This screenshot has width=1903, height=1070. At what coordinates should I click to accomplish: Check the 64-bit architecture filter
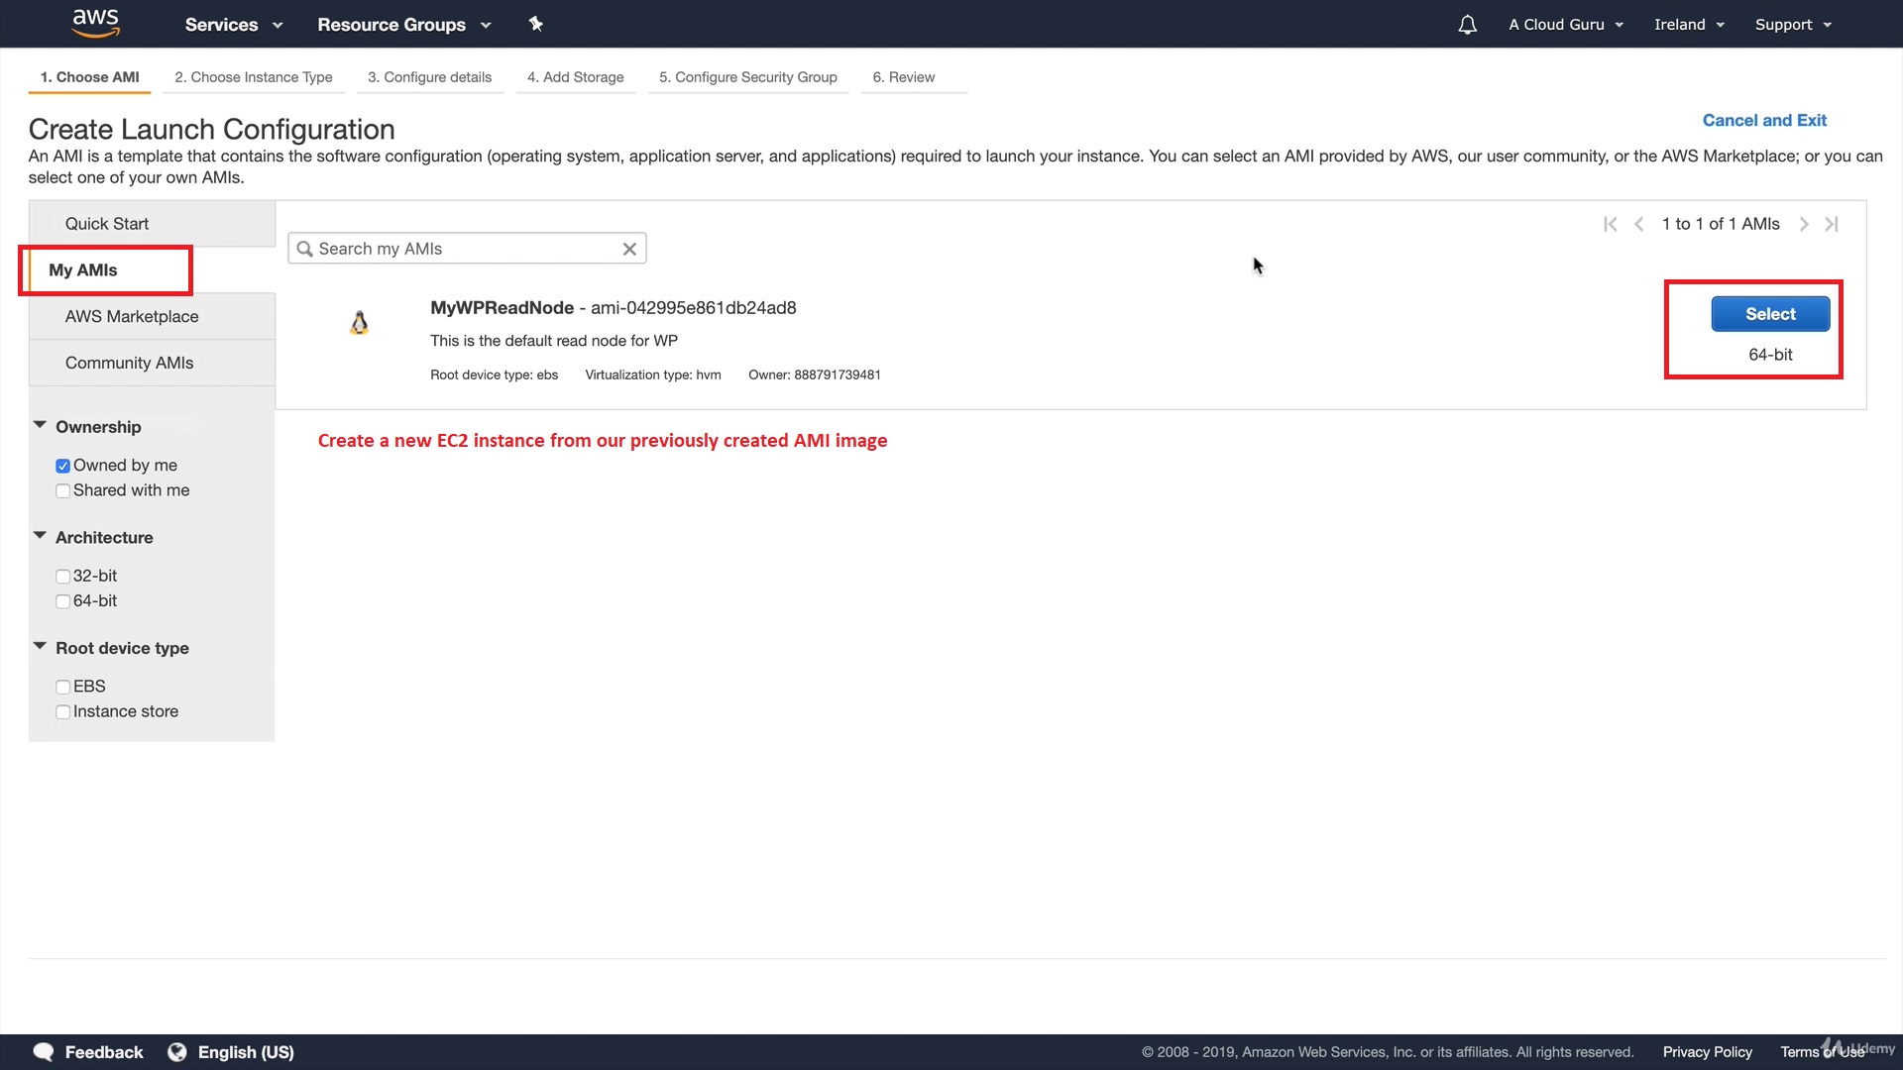[x=62, y=601]
